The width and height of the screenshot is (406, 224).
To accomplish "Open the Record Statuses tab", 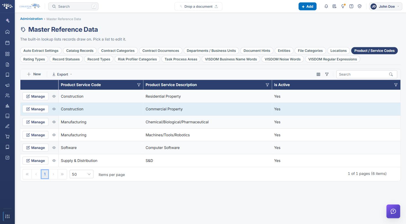I will tap(66, 59).
